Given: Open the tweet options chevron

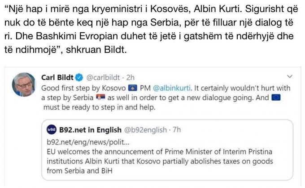Looking at the screenshot, I should 289,76.
